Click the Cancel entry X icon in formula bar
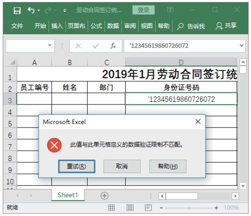This screenshot has height=216, width=251. [x=79, y=46]
